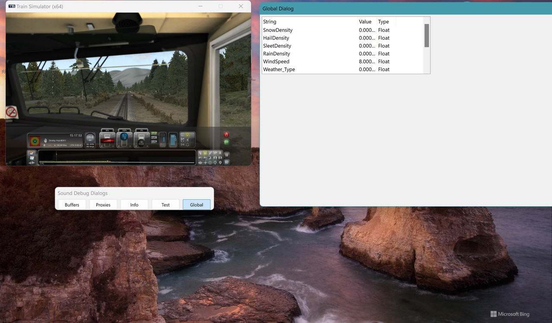
Task: Open the 2D map icon in lower-left HUD
Action: coord(32,152)
